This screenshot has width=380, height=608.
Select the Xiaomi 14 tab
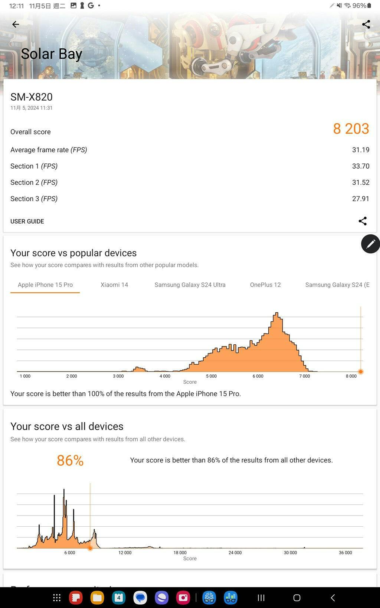coord(114,285)
